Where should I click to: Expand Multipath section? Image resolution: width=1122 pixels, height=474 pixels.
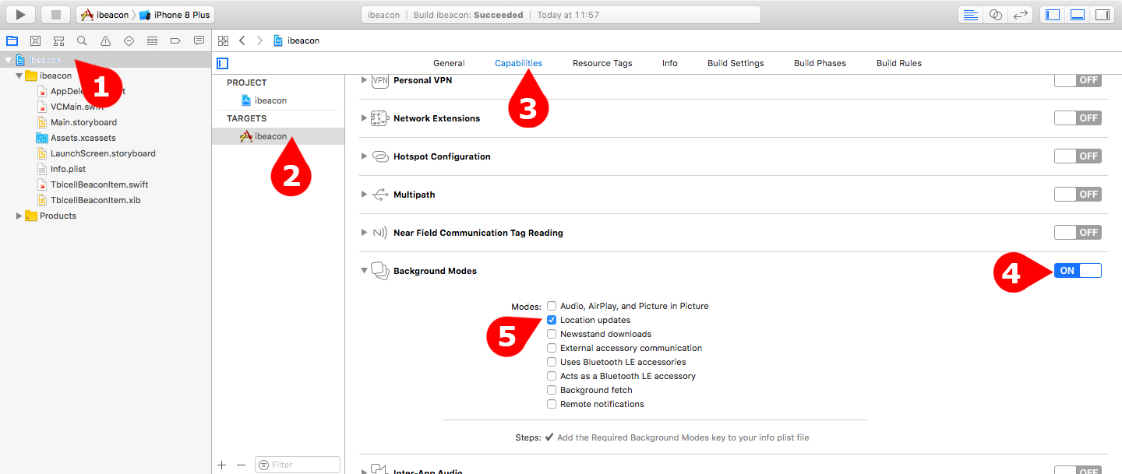point(364,195)
